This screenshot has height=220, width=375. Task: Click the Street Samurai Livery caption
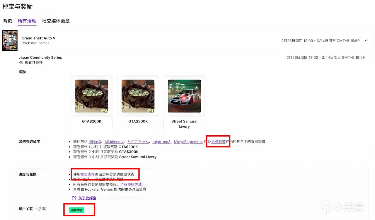(184, 124)
